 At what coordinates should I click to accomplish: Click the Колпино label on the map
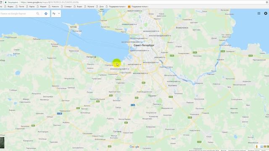pos(172,85)
